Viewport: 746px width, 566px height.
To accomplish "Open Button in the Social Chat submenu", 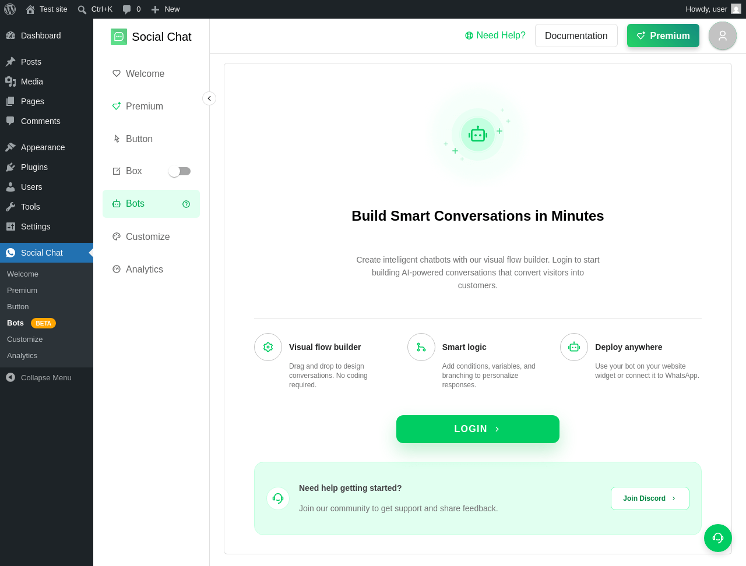I will coord(47,307).
